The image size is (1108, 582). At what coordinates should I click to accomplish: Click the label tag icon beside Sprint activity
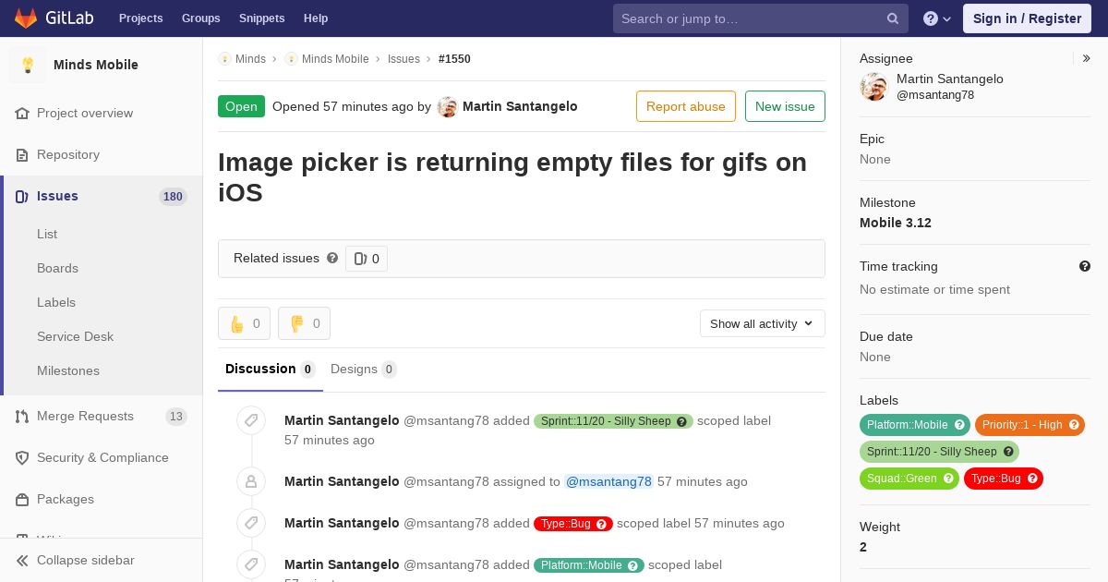coord(251,420)
